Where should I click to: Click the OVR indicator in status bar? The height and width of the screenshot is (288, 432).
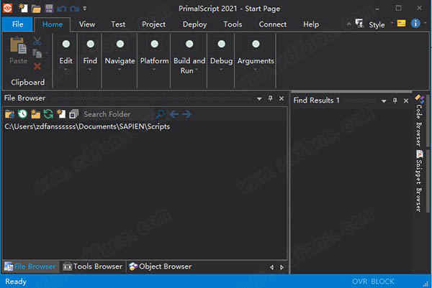tap(359, 282)
